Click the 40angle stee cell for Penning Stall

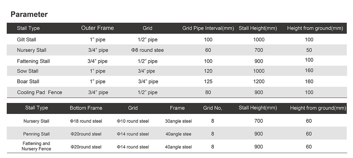tap(178, 134)
